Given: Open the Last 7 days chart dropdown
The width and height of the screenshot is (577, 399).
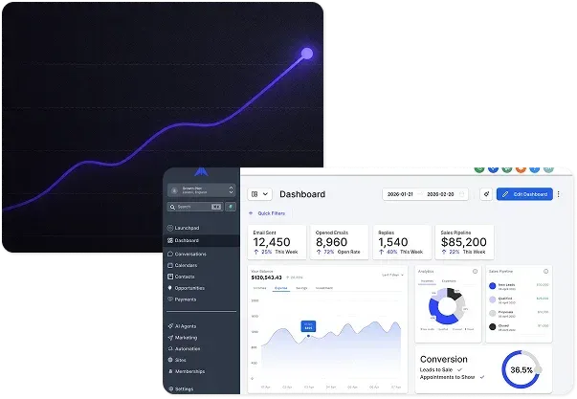Looking at the screenshot, I should tap(392, 275).
